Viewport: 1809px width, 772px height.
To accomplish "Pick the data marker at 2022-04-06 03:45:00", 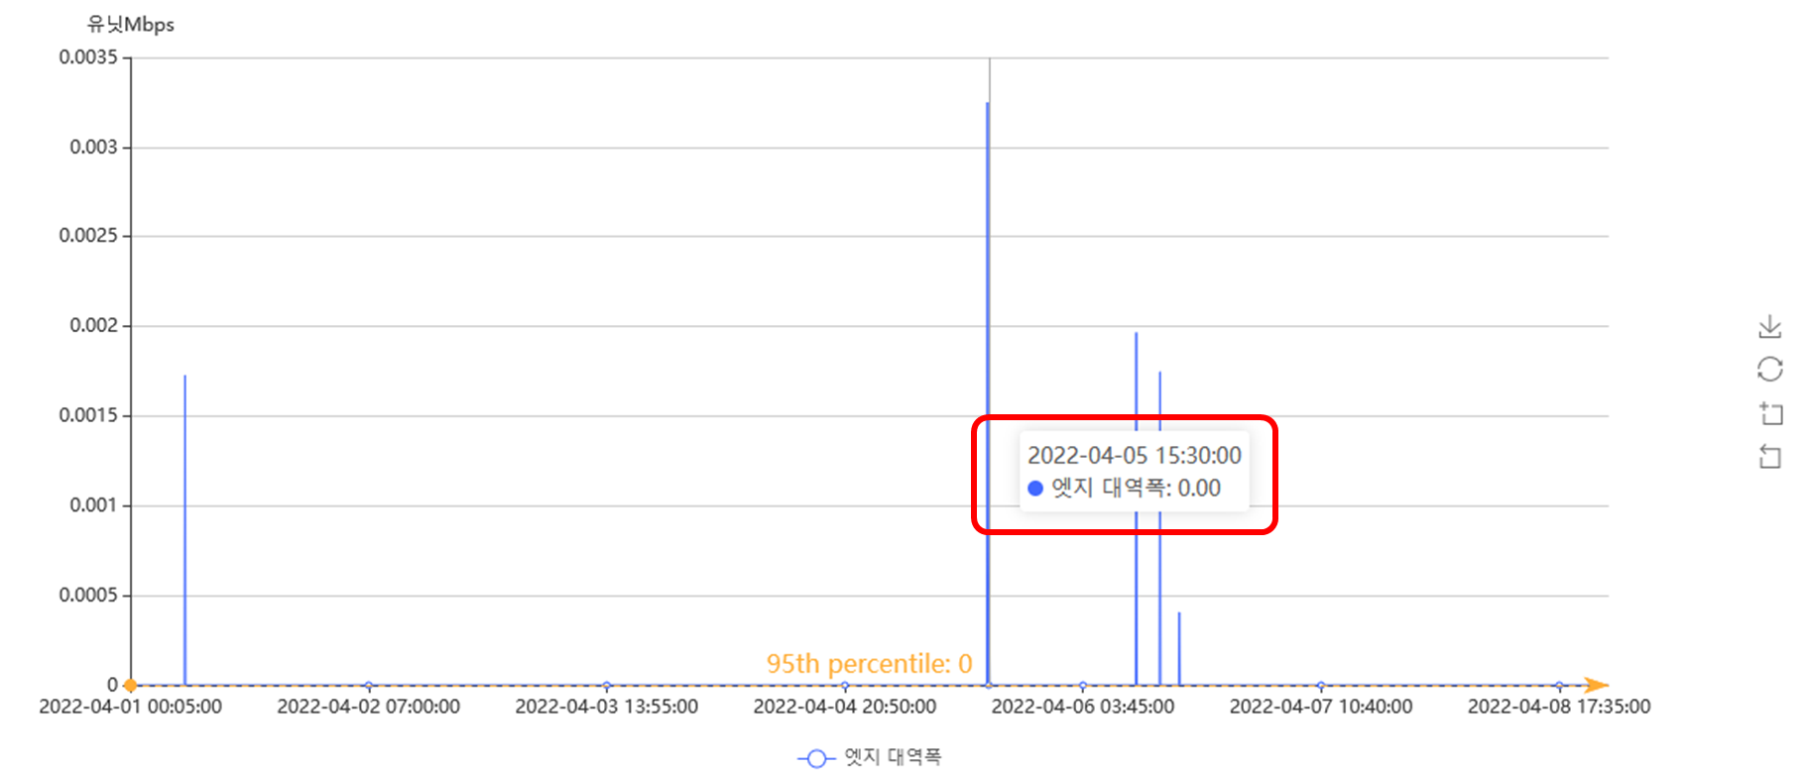I will [x=1083, y=685].
